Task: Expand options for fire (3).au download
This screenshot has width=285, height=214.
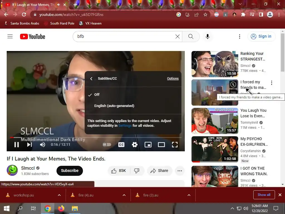Action: [189, 195]
